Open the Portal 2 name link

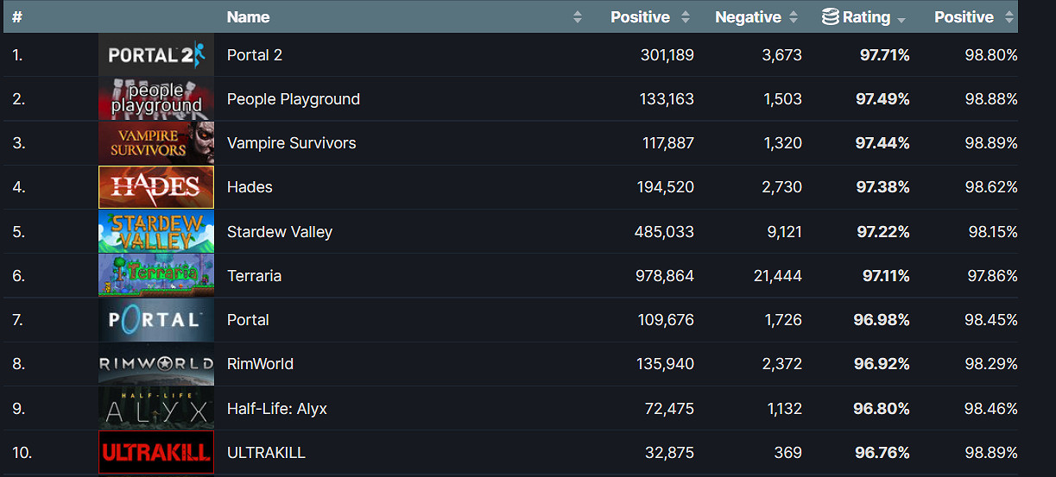[254, 55]
